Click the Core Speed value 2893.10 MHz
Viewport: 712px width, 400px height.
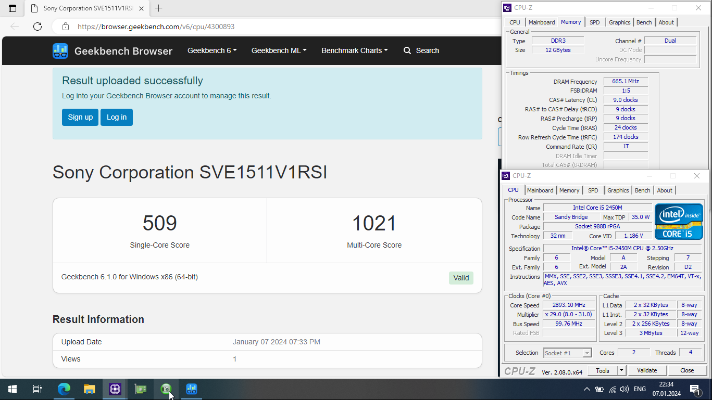[569, 305]
